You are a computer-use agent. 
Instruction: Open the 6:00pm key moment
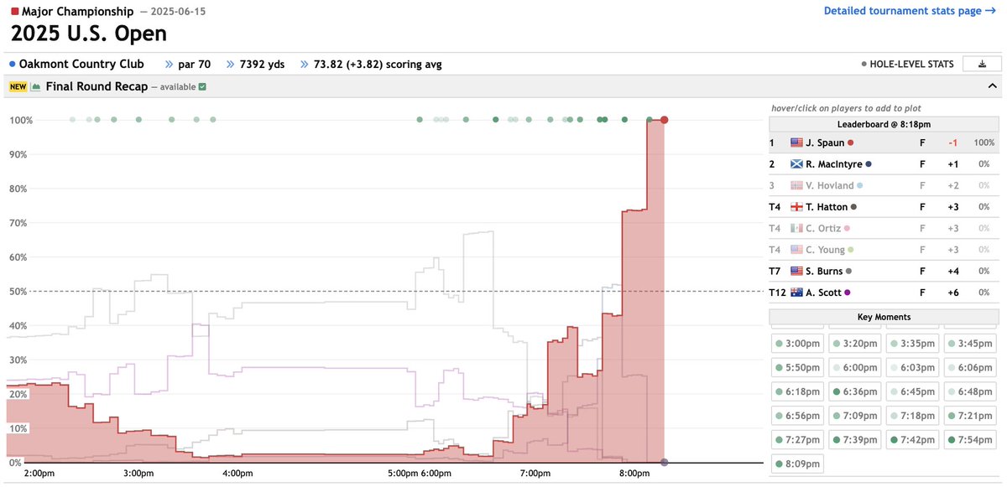[855, 368]
